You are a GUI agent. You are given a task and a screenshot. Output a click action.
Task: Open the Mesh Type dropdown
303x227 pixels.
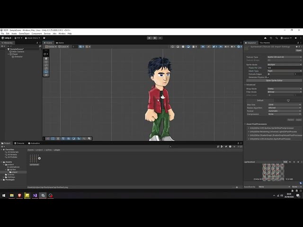284,71
